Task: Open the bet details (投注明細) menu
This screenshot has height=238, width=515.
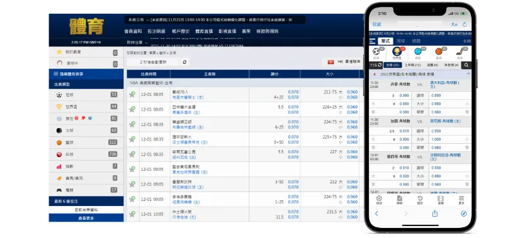Action: [156, 31]
